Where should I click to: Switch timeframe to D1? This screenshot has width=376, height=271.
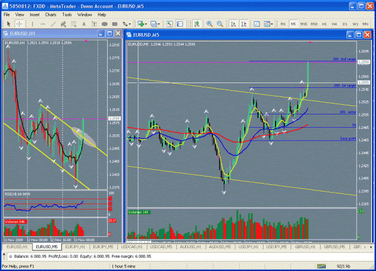[x=345, y=24]
